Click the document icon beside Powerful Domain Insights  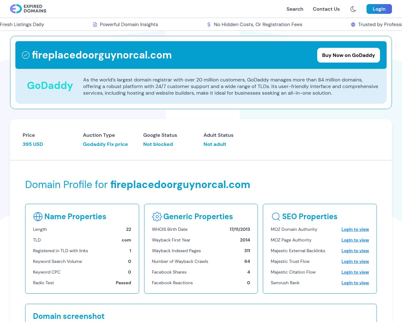95,25
